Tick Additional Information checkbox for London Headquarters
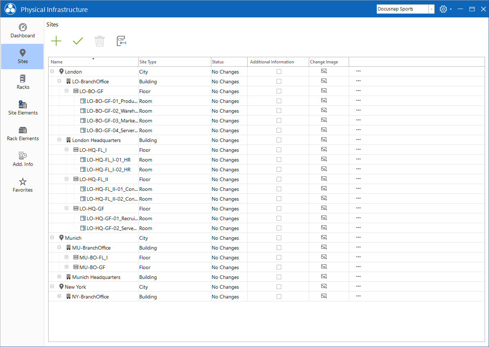Viewport: 489px width, 347px height. pyautogui.click(x=279, y=140)
